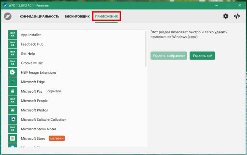Click the Microsoft Pay label
The image size is (247, 155).
[32, 91]
